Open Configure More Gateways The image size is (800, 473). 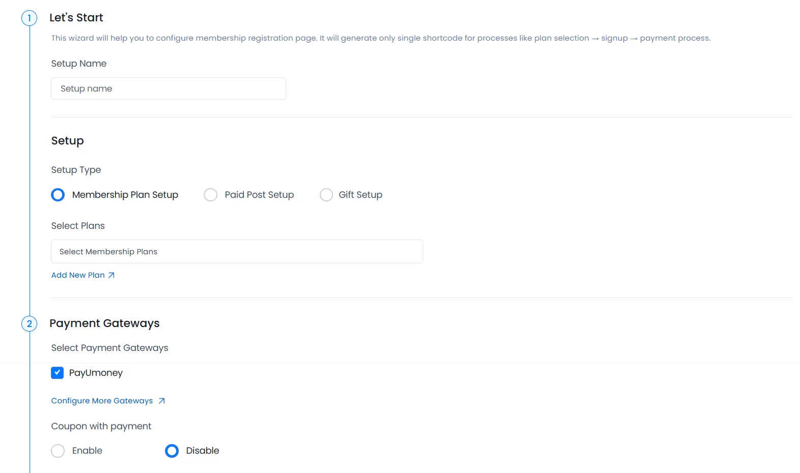(x=101, y=401)
